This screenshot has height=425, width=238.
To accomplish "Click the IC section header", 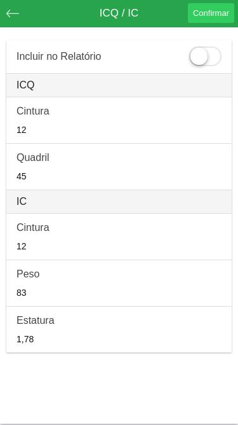I will pyautogui.click(x=119, y=202).
